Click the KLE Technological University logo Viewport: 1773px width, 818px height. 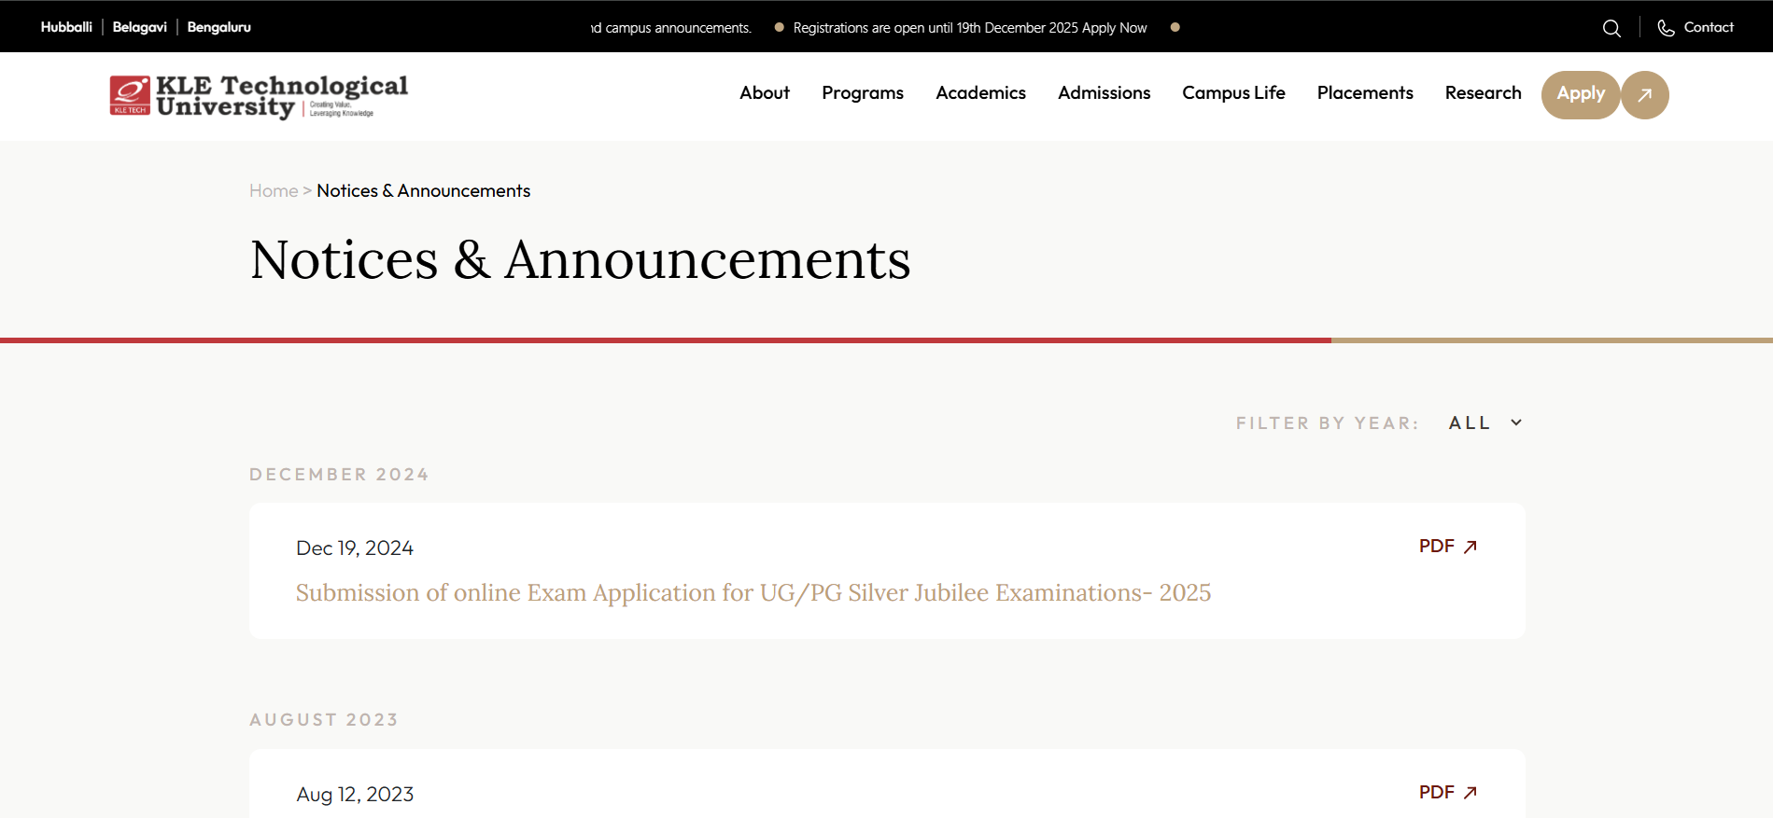click(x=259, y=96)
